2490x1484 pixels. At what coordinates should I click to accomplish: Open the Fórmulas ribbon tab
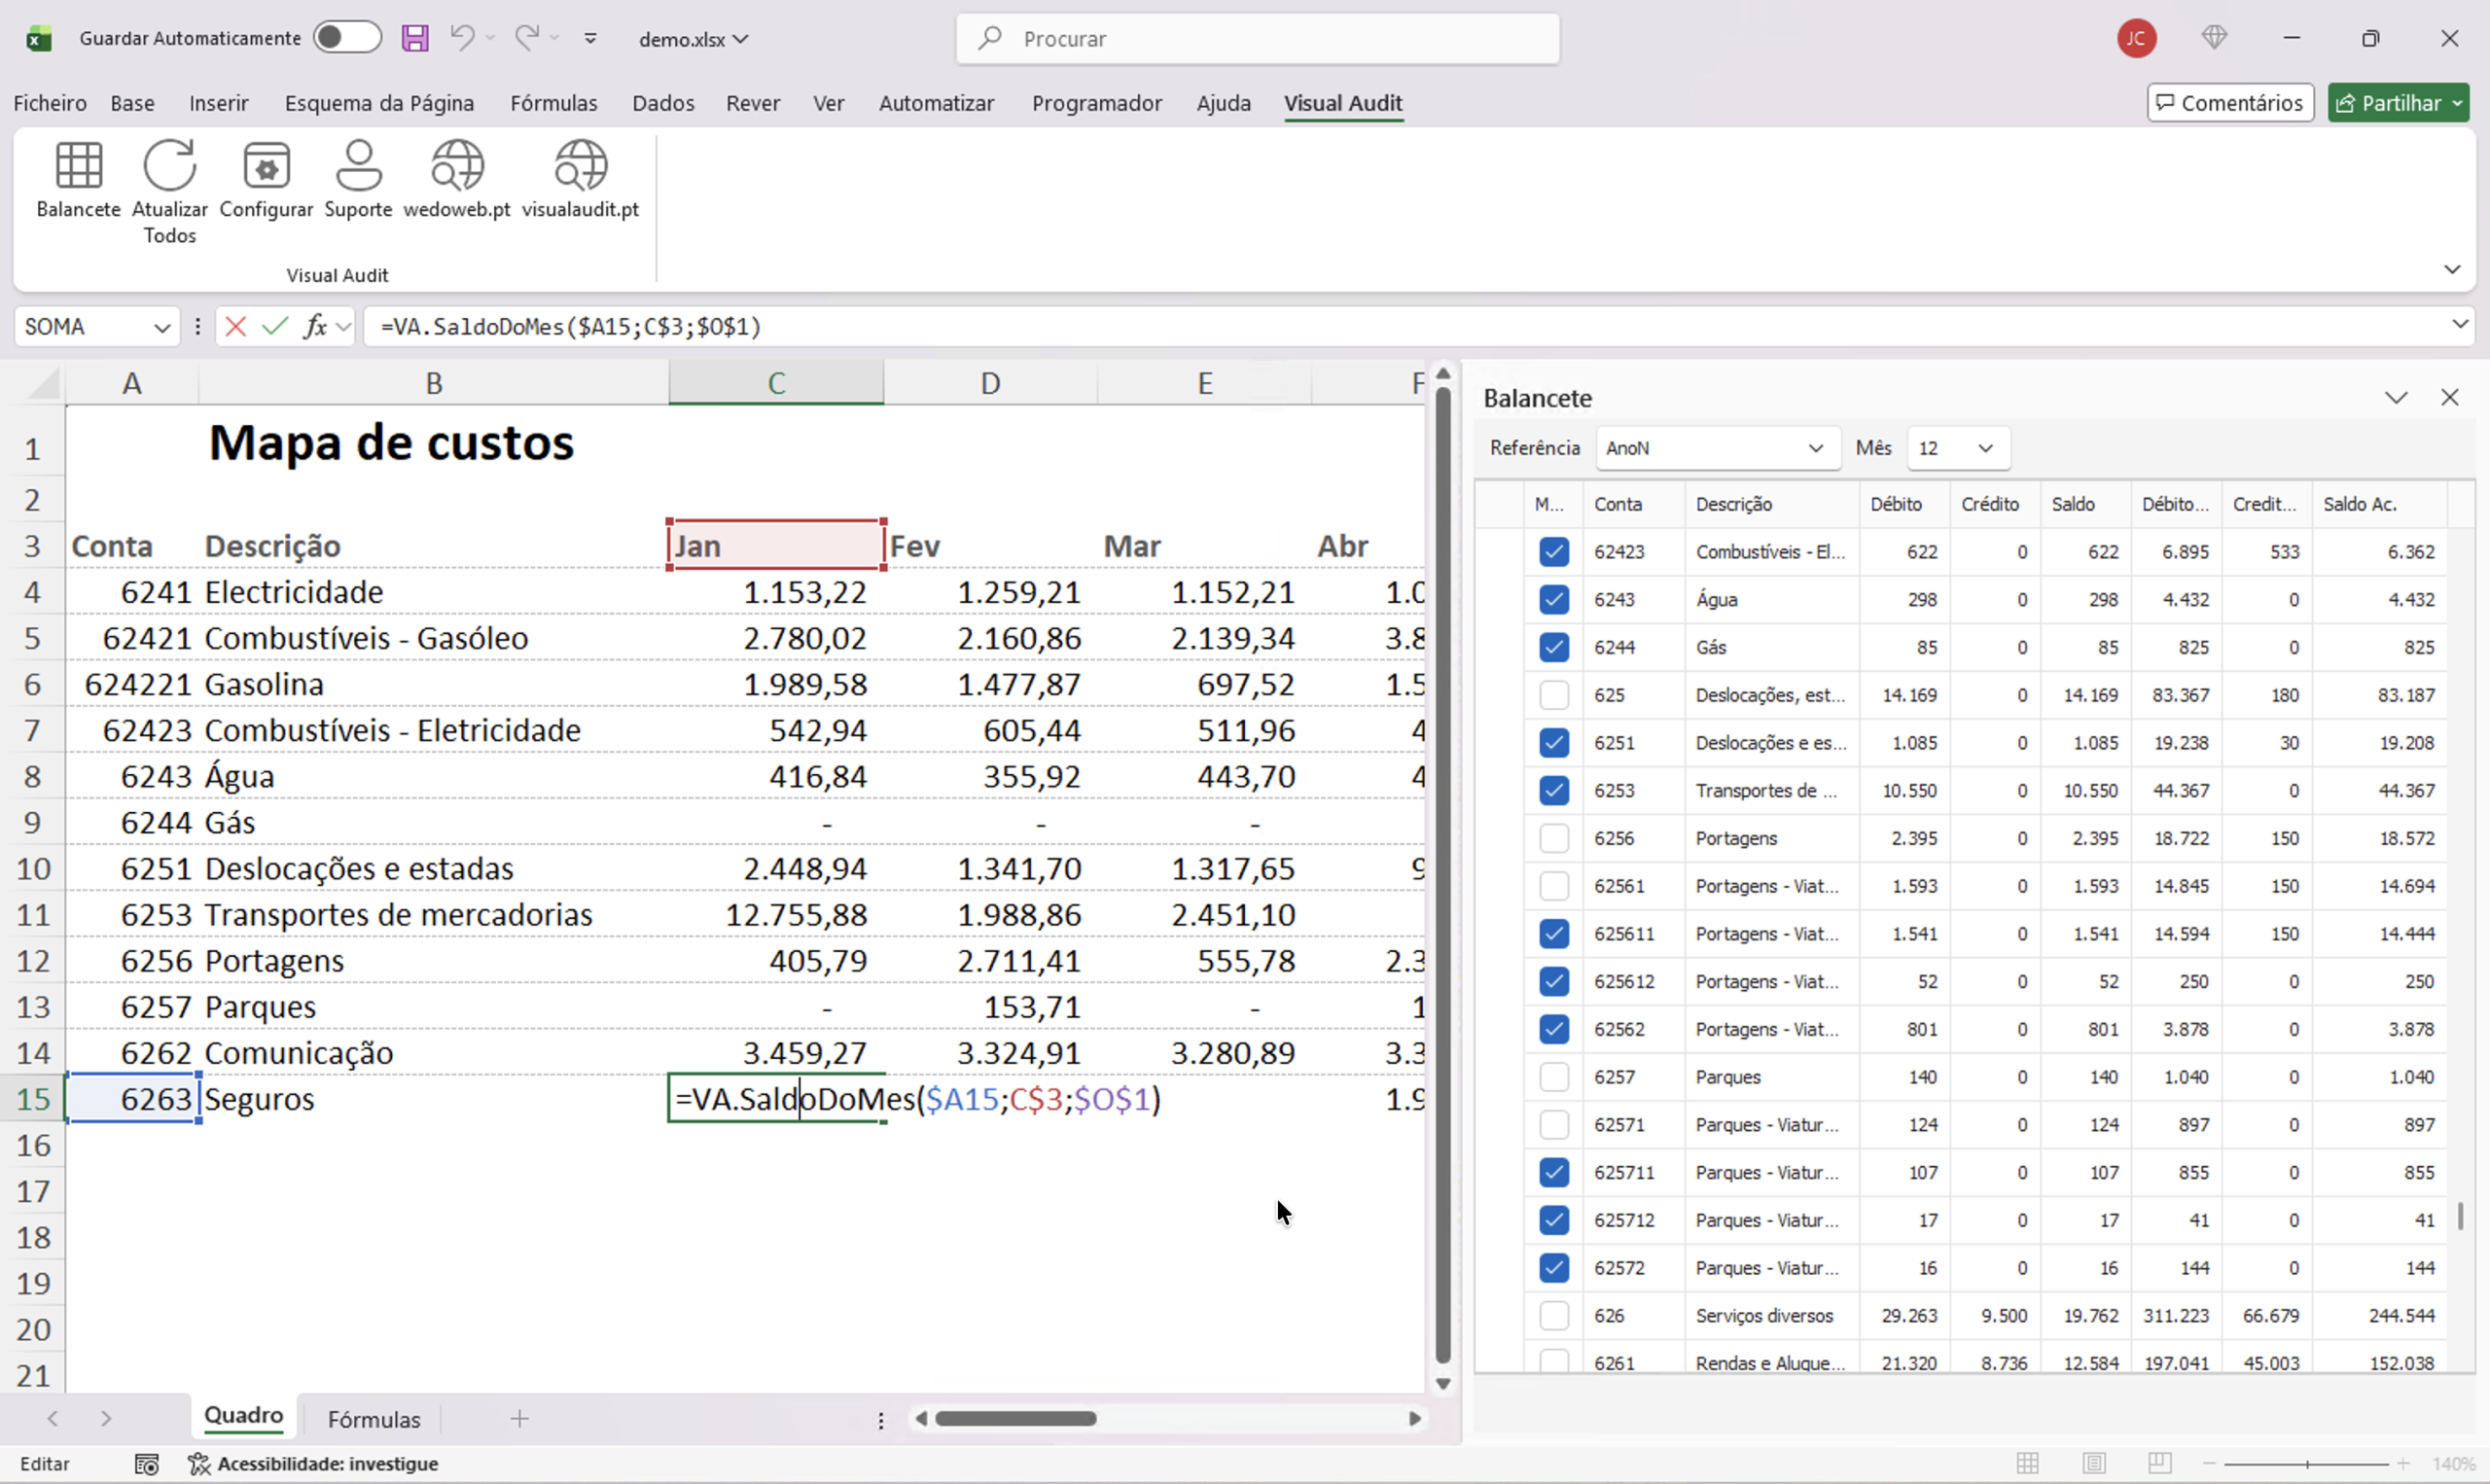point(553,103)
